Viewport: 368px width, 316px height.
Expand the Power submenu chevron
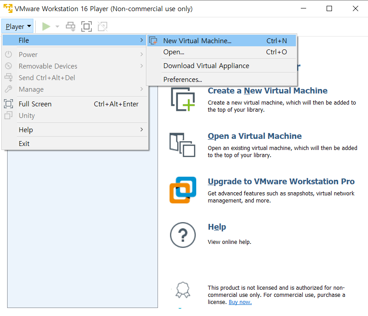[142, 54]
